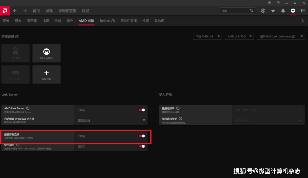Toggle AMD Link Server switch
The width and height of the screenshot is (308, 178).
(x=142, y=110)
